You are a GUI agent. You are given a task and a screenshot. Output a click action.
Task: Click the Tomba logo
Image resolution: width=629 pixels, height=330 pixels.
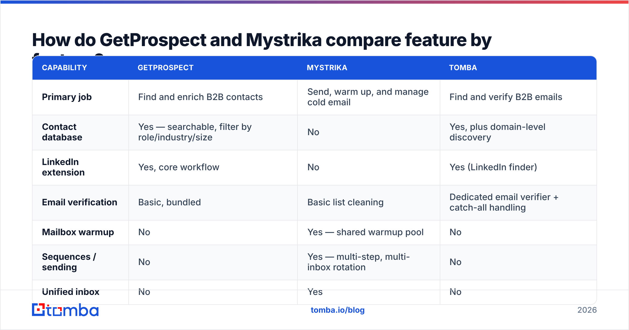pyautogui.click(x=65, y=310)
